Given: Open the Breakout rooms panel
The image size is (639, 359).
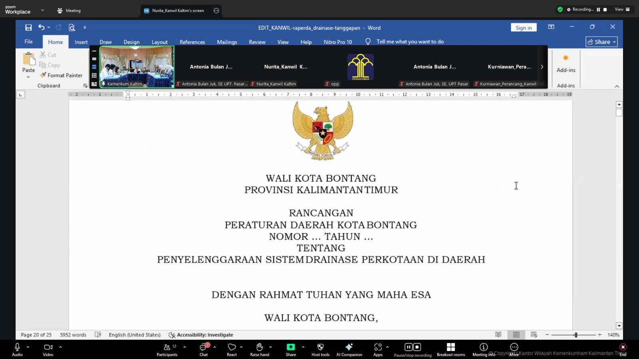Looking at the screenshot, I should pos(450,349).
